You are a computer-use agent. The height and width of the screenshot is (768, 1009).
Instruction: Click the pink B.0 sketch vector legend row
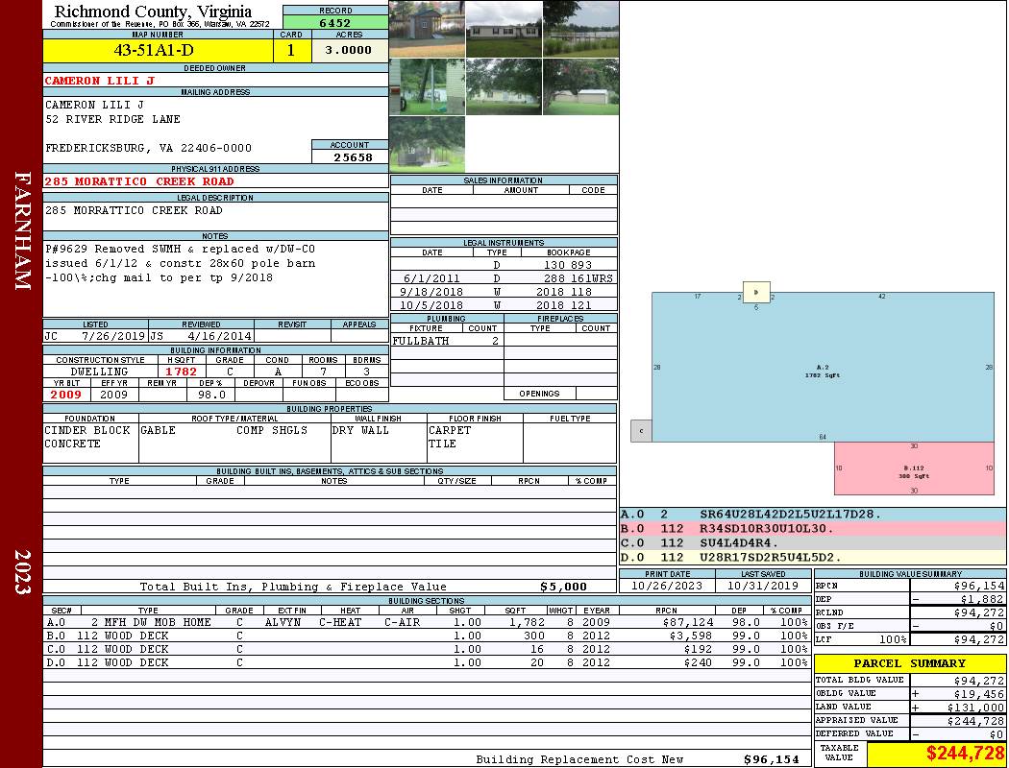point(812,528)
